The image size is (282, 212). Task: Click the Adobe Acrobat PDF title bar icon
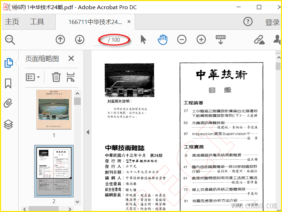(6, 7)
